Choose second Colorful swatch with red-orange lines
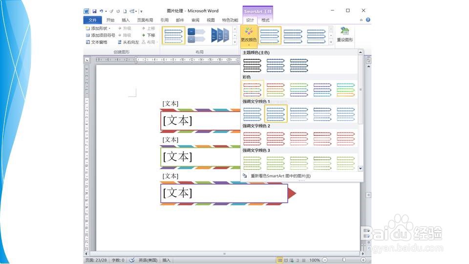 [x=276, y=89]
